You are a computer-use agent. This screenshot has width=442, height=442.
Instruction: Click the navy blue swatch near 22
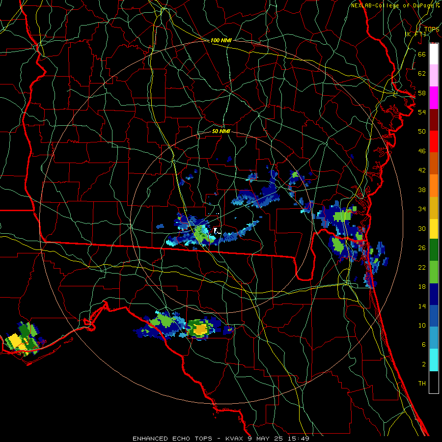click(x=434, y=294)
